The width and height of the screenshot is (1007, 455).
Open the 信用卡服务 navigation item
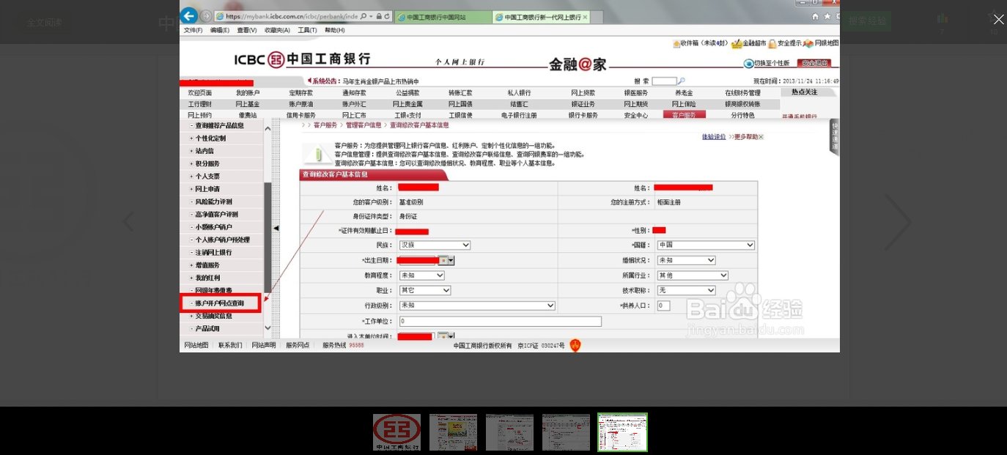coord(300,115)
